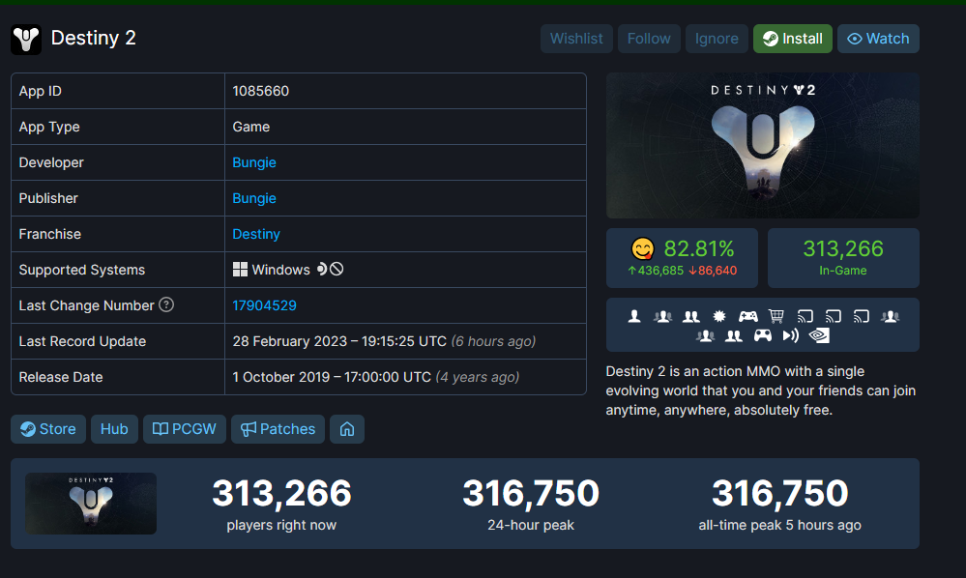This screenshot has height=578, width=966.
Task: Open the Patches page
Action: click(x=278, y=429)
